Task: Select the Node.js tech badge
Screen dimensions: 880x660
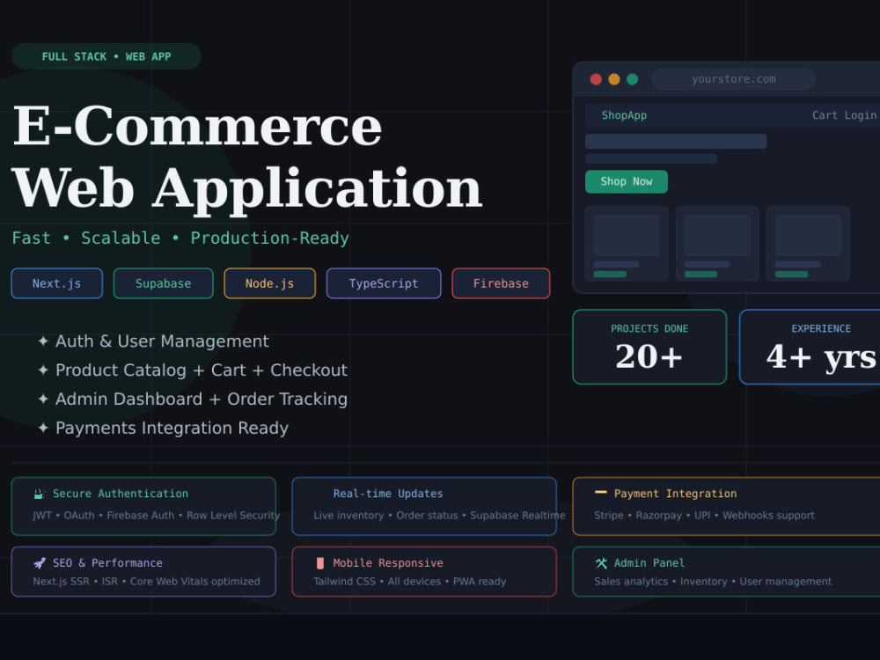Action: [269, 283]
